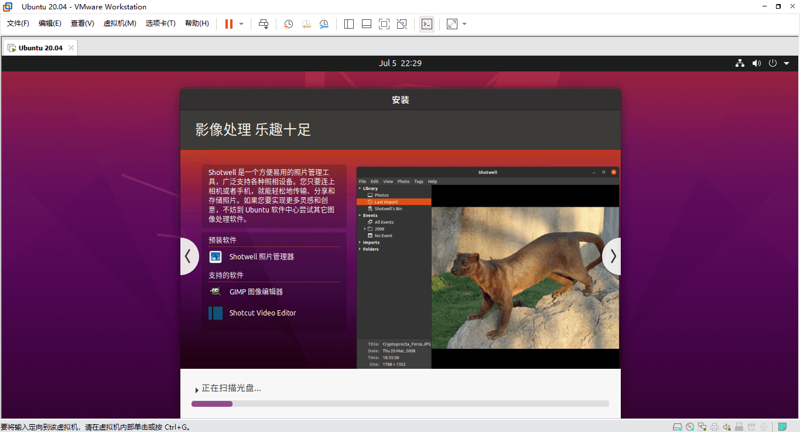
Task: Click the Shotwell screenshot preview image
Action: point(488,268)
